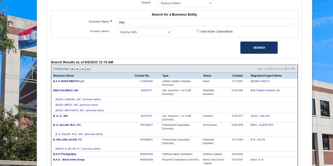Jump to last results page

click(88, 69)
